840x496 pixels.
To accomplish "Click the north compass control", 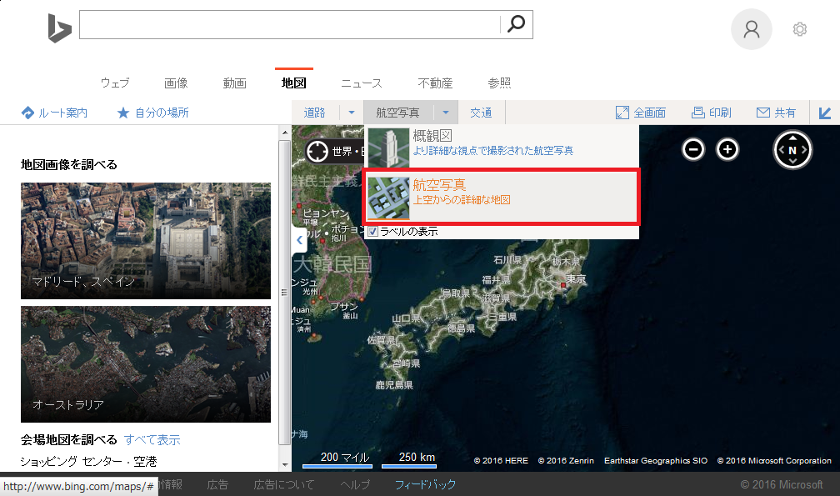I will coord(792,150).
